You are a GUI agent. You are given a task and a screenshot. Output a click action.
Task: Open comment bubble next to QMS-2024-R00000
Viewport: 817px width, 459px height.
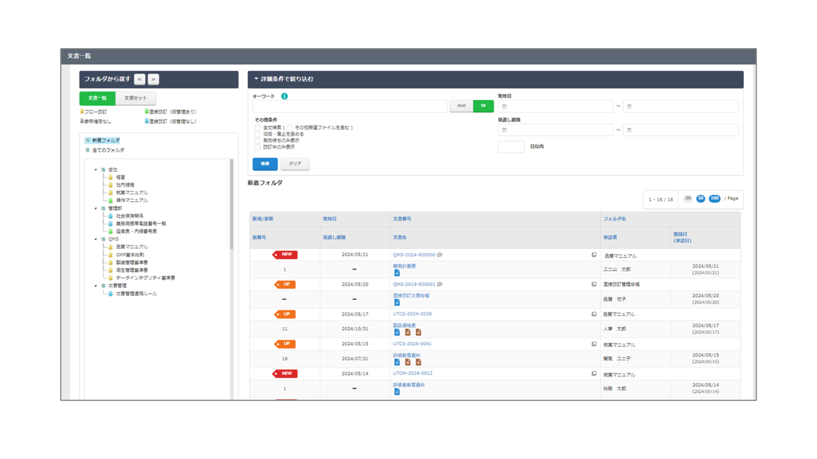tap(440, 255)
